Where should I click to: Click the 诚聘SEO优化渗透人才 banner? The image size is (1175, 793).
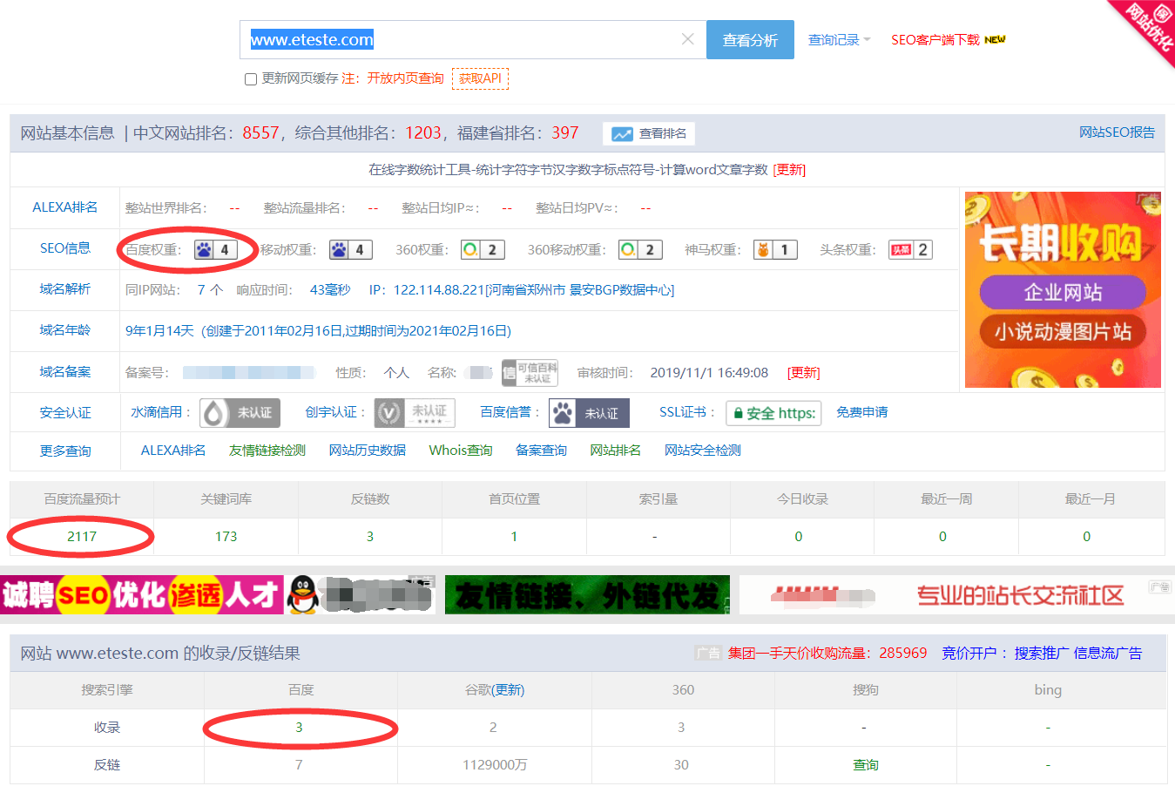(142, 595)
